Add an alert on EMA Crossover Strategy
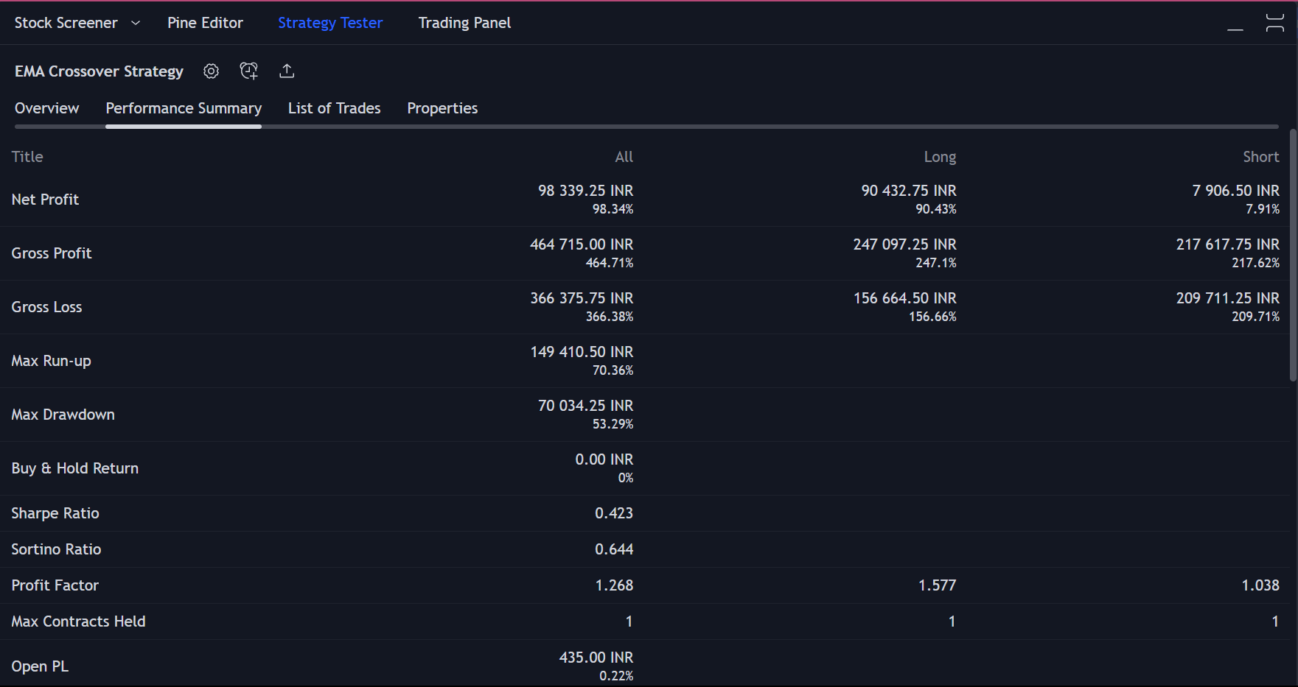Screen dimensions: 1298x687 [x=248, y=71]
